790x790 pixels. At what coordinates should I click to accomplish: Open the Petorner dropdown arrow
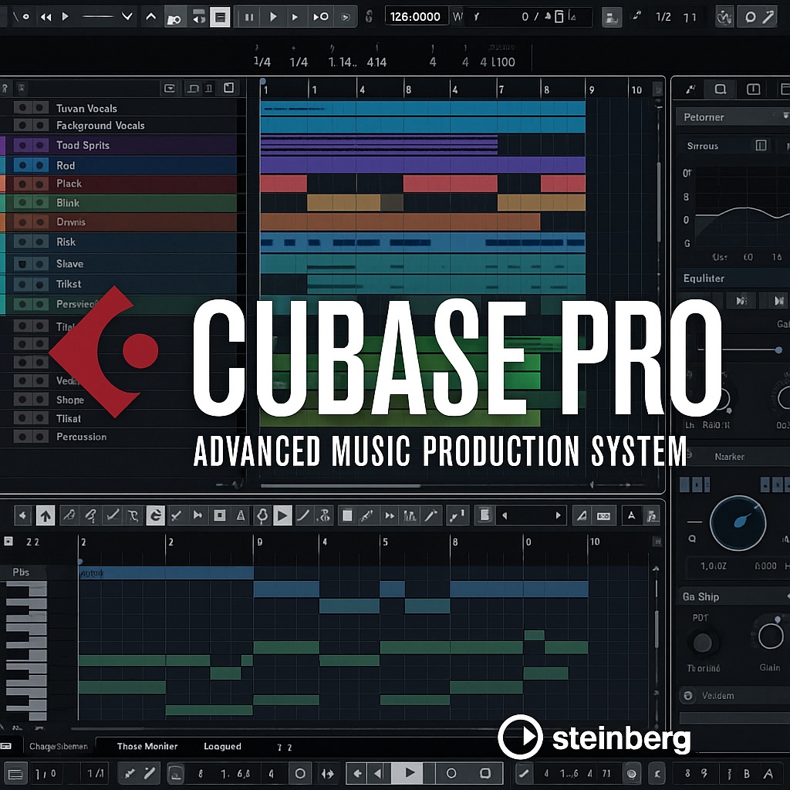coord(785,116)
